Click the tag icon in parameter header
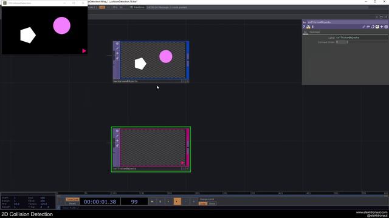 (x=368, y=27)
